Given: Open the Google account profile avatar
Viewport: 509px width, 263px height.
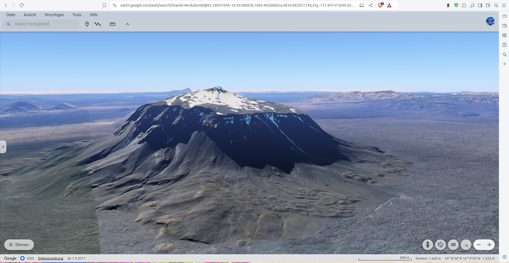Looking at the screenshot, I should pyautogui.click(x=490, y=21).
